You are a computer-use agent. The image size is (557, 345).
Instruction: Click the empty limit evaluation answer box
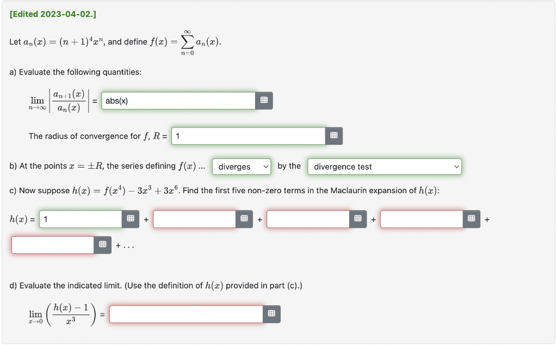point(185,313)
